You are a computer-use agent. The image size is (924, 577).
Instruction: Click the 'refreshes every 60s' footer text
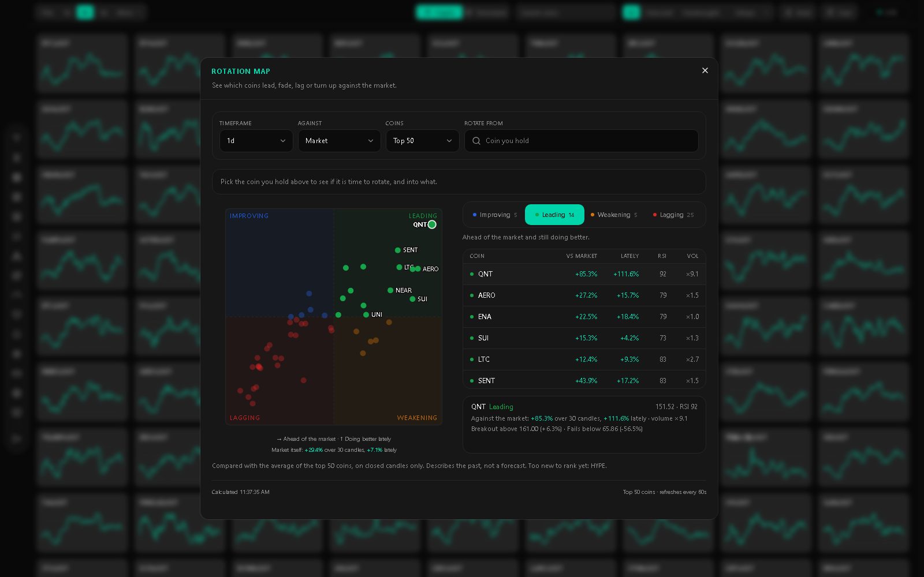point(683,492)
